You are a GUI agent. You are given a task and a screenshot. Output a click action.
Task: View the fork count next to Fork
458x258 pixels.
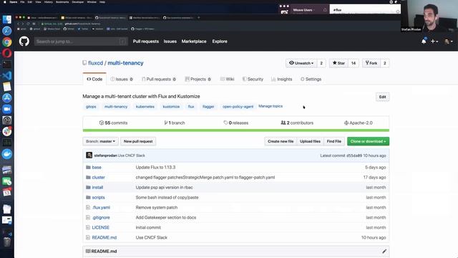(385, 63)
